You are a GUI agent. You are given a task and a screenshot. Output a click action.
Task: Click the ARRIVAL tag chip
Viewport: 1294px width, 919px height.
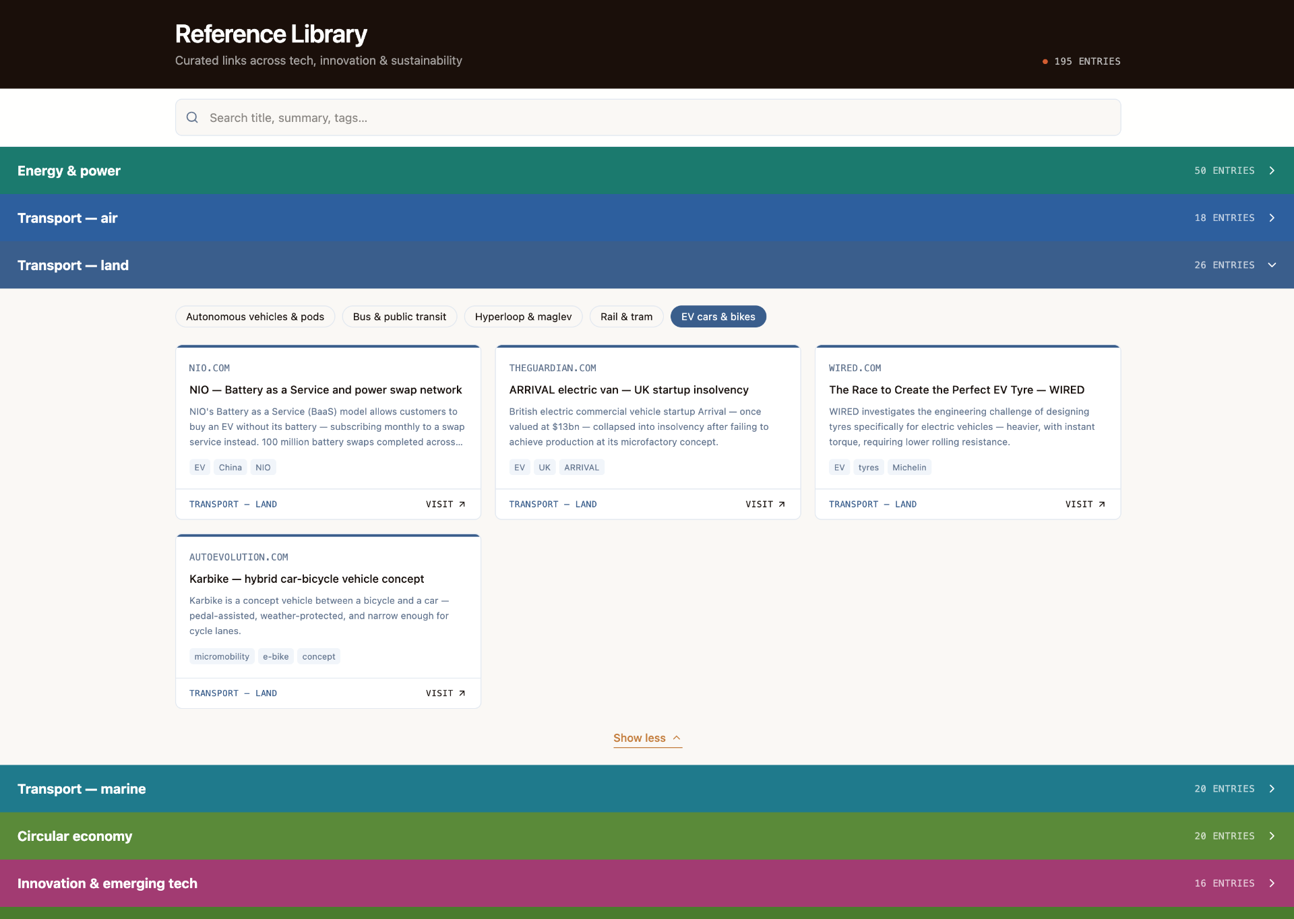coord(582,467)
